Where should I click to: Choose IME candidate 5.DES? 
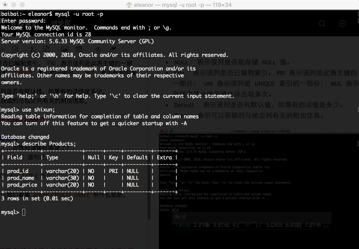click(x=274, y=225)
